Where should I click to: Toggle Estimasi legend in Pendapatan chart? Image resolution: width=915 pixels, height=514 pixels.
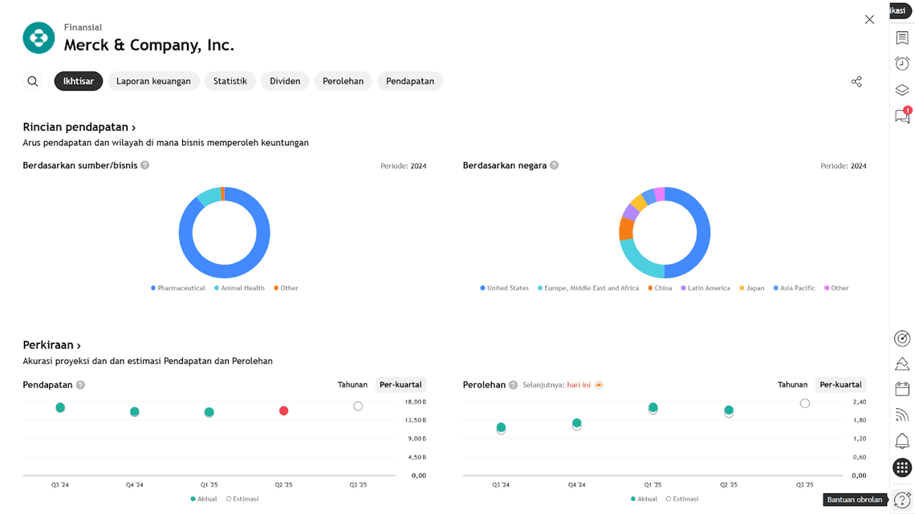click(x=242, y=499)
